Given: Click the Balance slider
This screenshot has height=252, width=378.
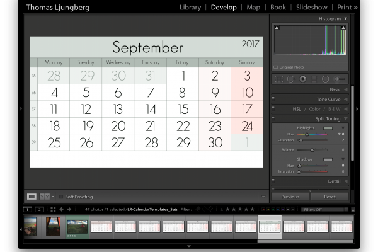Looking at the screenshot, I should 312,150.
